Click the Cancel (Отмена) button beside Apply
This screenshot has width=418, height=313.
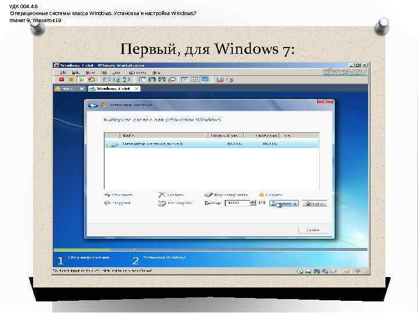coord(315,203)
